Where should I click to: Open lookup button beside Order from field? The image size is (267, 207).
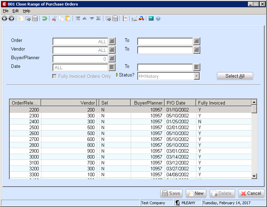click(112, 41)
